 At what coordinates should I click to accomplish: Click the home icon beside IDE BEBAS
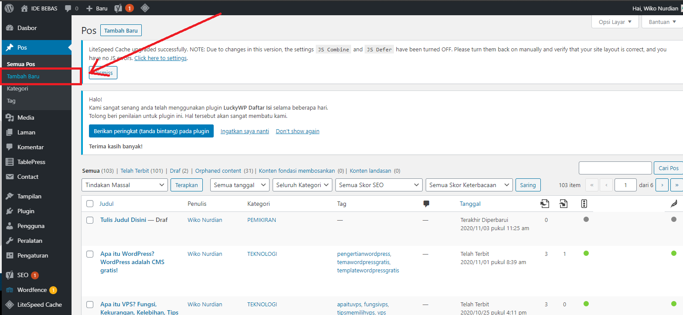pyautogui.click(x=24, y=8)
